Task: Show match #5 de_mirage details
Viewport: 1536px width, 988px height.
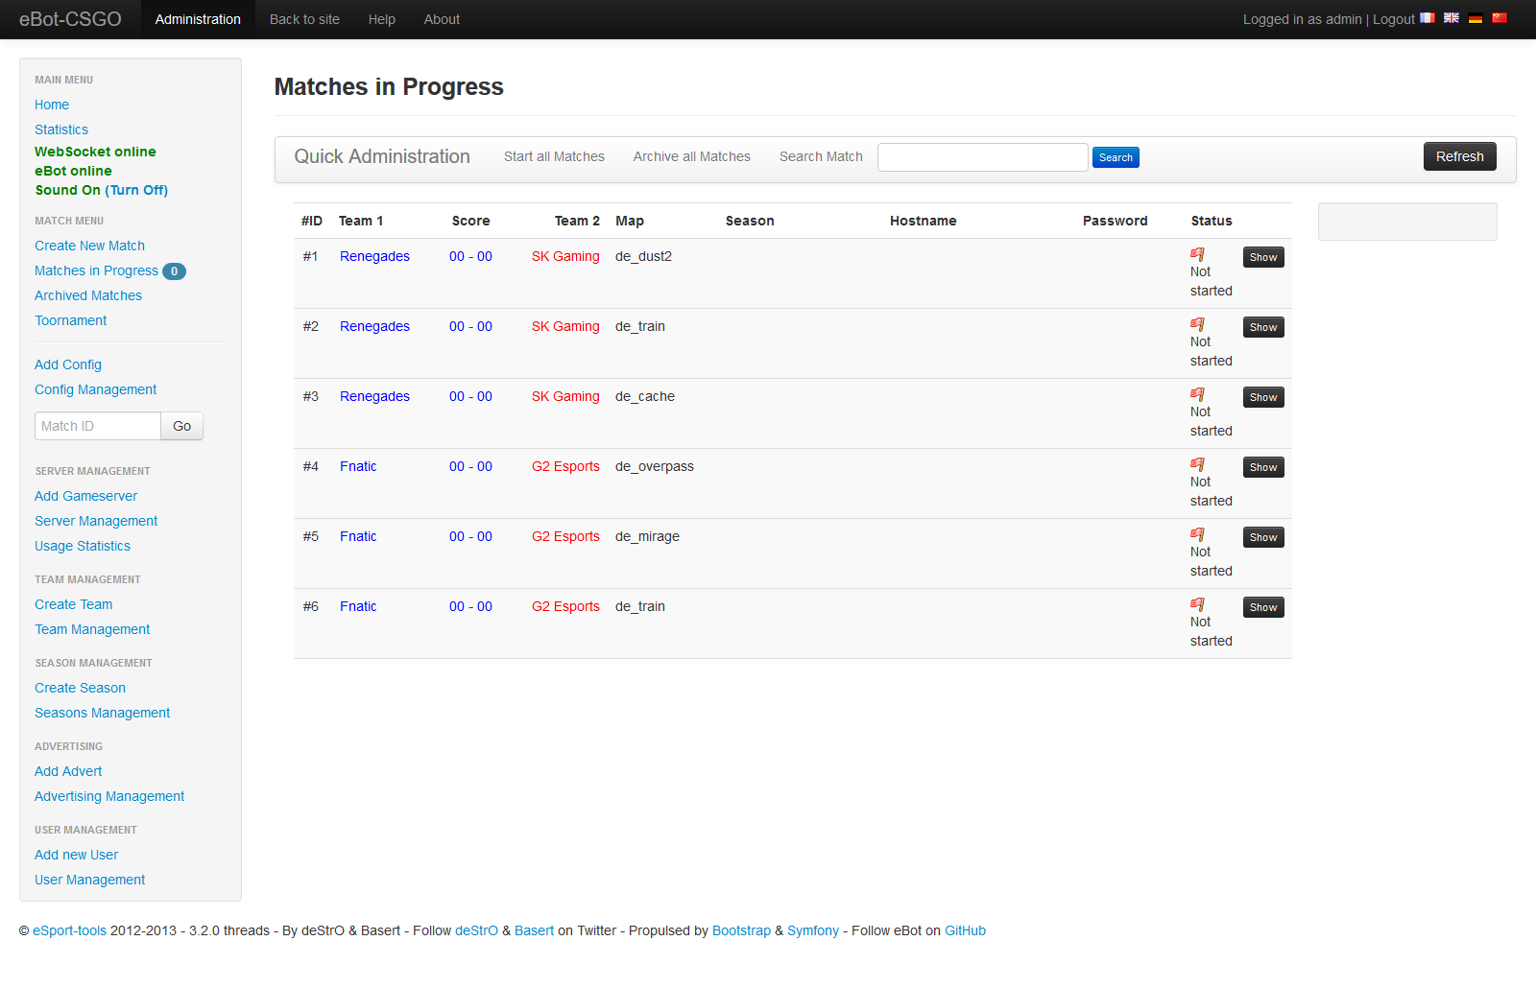Action: click(1263, 537)
